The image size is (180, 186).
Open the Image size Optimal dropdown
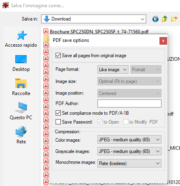[129, 81]
